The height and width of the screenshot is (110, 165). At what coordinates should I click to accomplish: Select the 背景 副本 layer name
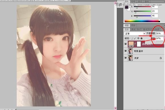click(x=138, y=51)
